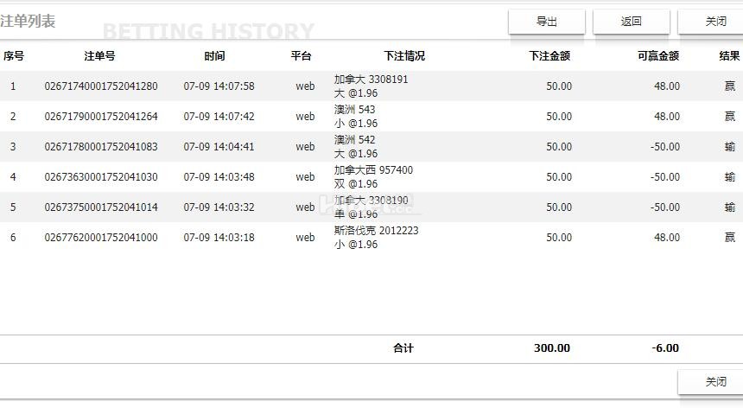Viewport: 743px width, 408px height.
Task: Select order number 02673750001752041014
Action: click(x=101, y=207)
